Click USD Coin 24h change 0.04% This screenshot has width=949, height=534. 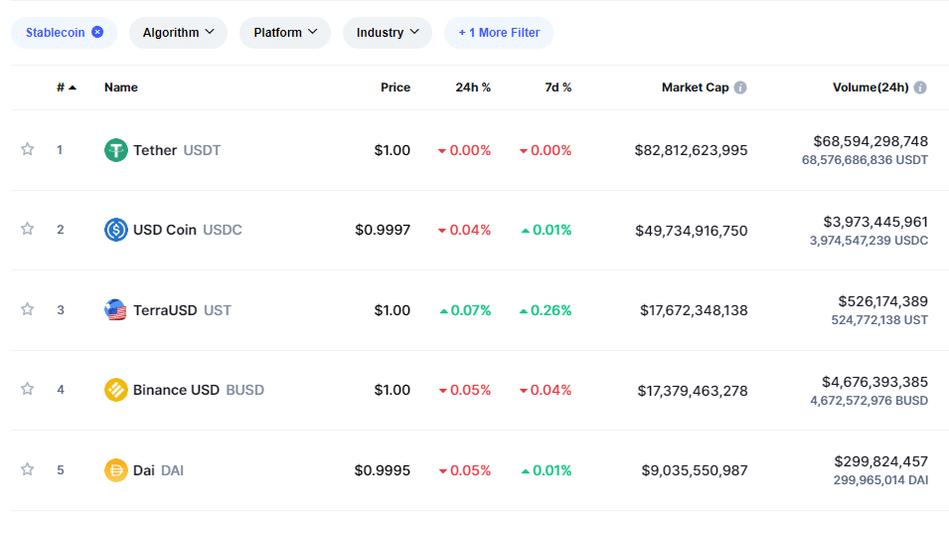464,230
